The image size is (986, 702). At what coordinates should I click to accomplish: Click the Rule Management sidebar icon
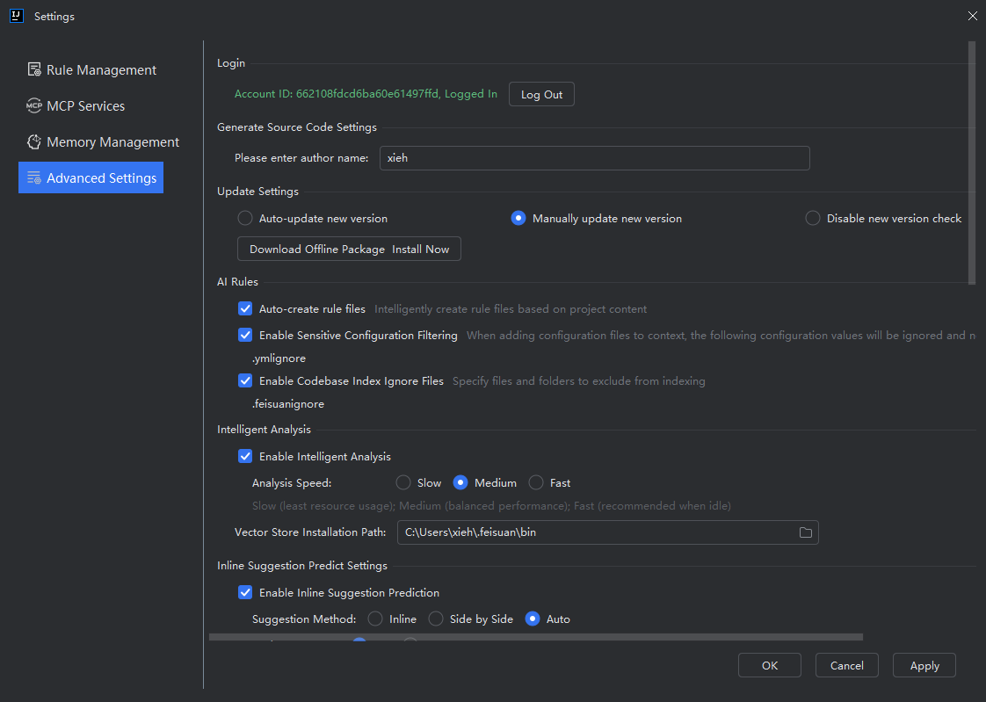click(34, 69)
